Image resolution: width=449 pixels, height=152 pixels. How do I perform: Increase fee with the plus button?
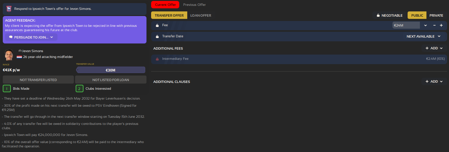point(441,25)
